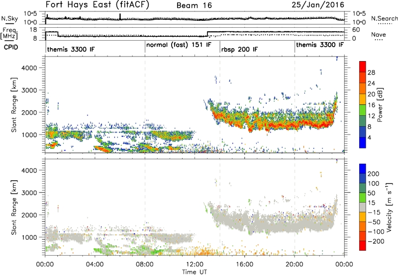Click the 'Slant Range [km]' label of the power panel
The image size is (398, 275).
(14, 105)
